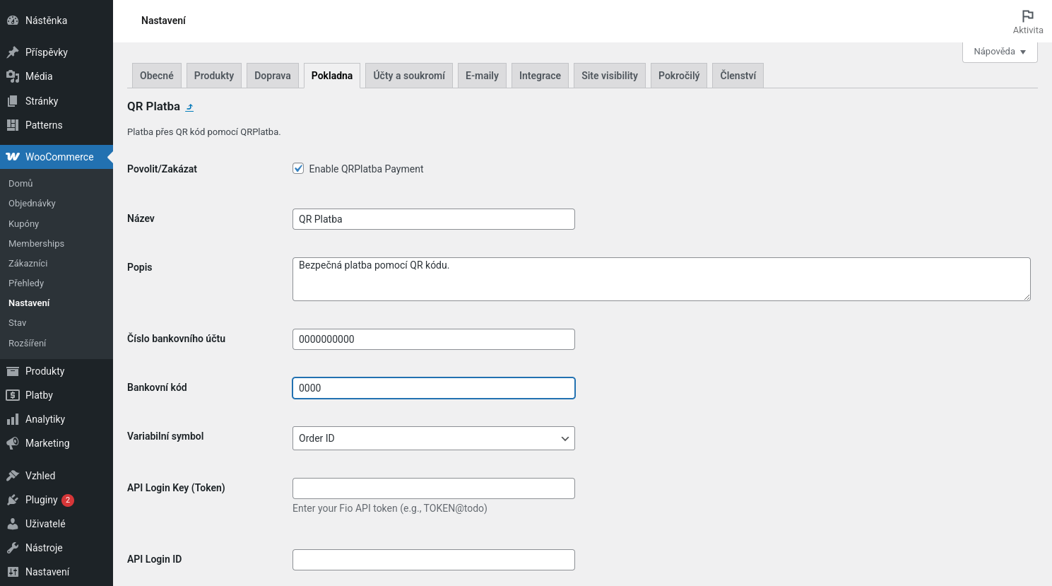
Task: Open Kupóny submenu link
Action: (23, 223)
